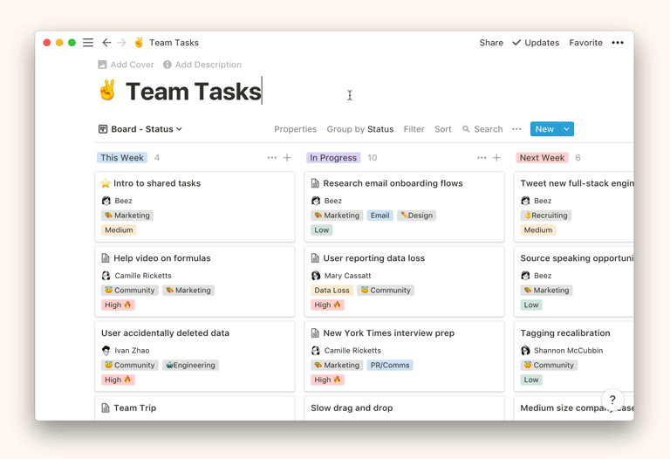Open the help question mark button
The height and width of the screenshot is (459, 670).
coord(612,400)
